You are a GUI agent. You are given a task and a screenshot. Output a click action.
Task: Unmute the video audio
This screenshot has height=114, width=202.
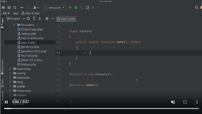click(173, 102)
